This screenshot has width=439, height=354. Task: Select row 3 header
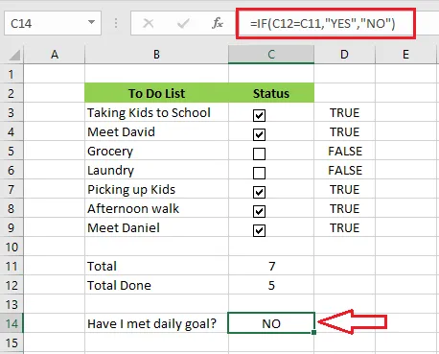(x=12, y=112)
